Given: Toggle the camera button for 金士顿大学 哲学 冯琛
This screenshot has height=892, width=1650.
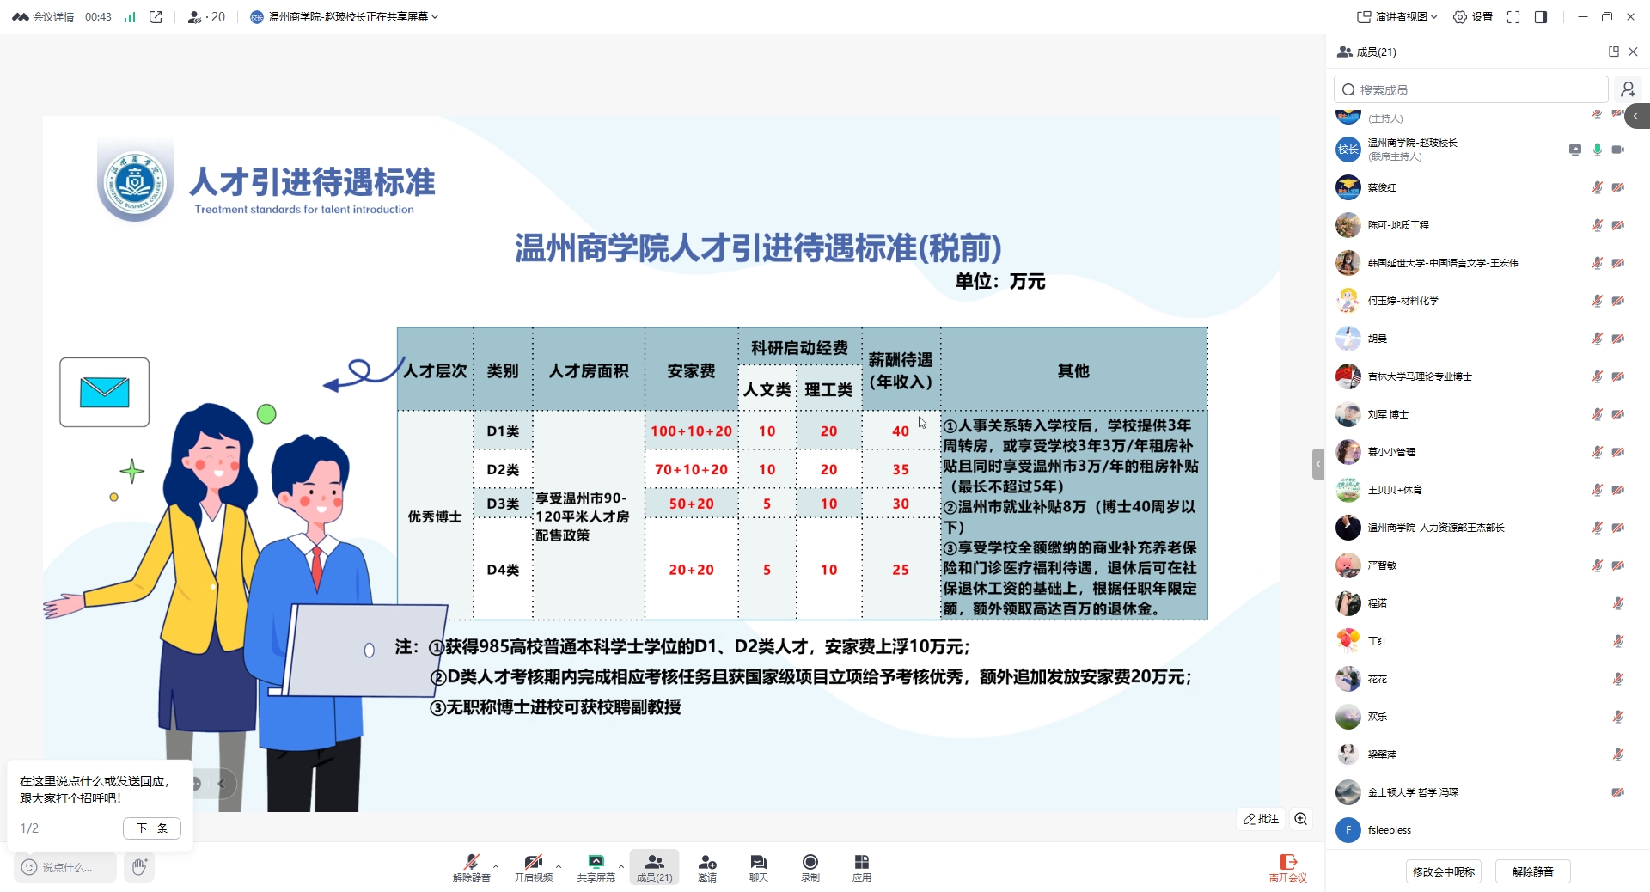Looking at the screenshot, I should (1618, 792).
